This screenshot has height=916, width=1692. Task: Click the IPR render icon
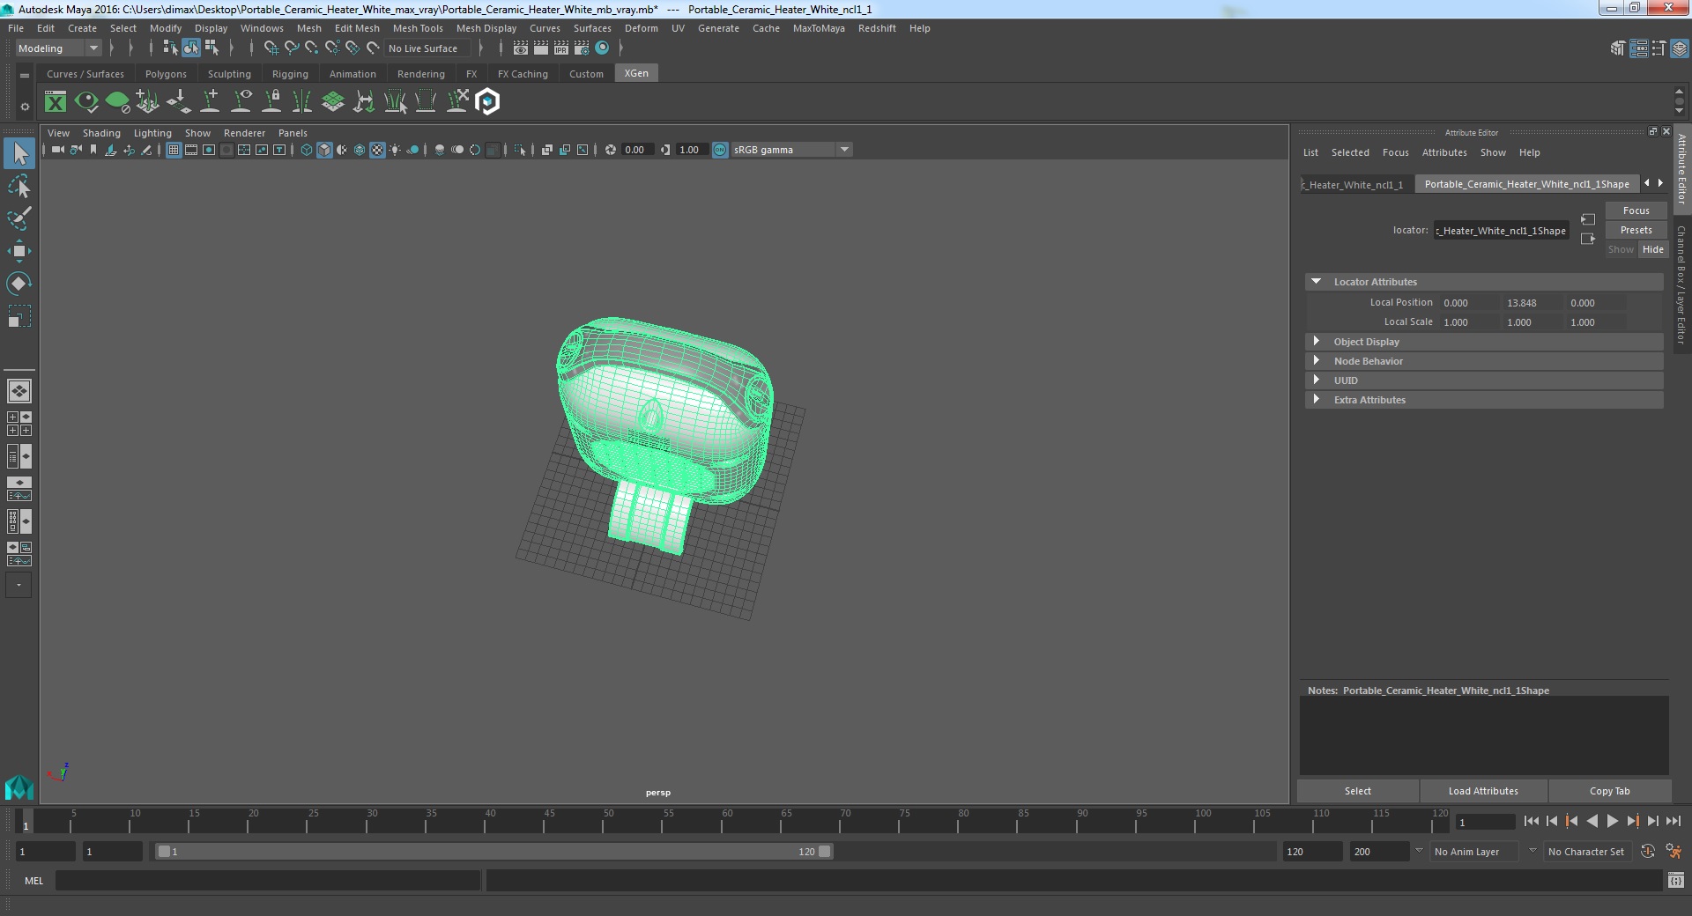click(561, 48)
